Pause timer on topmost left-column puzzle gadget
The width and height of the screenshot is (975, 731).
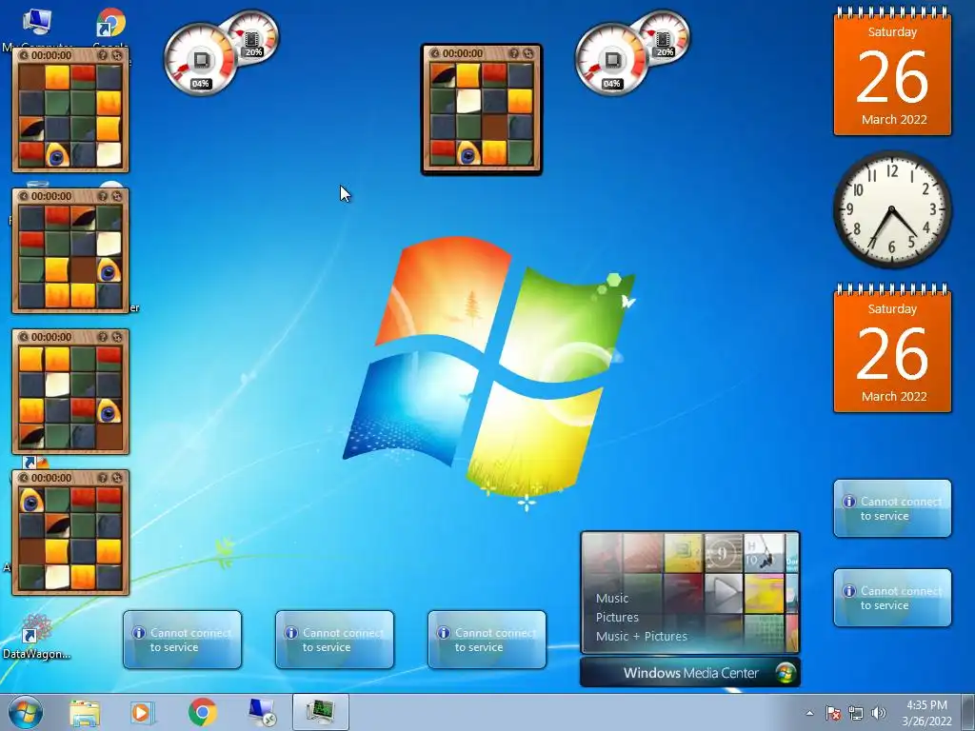[x=24, y=55]
